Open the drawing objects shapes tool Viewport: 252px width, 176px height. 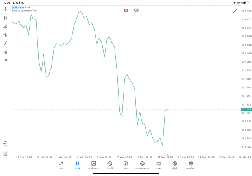coord(5,52)
